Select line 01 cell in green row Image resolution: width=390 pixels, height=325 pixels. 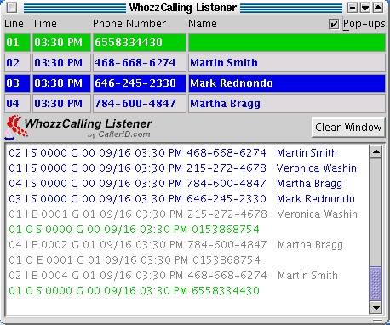tap(17, 43)
